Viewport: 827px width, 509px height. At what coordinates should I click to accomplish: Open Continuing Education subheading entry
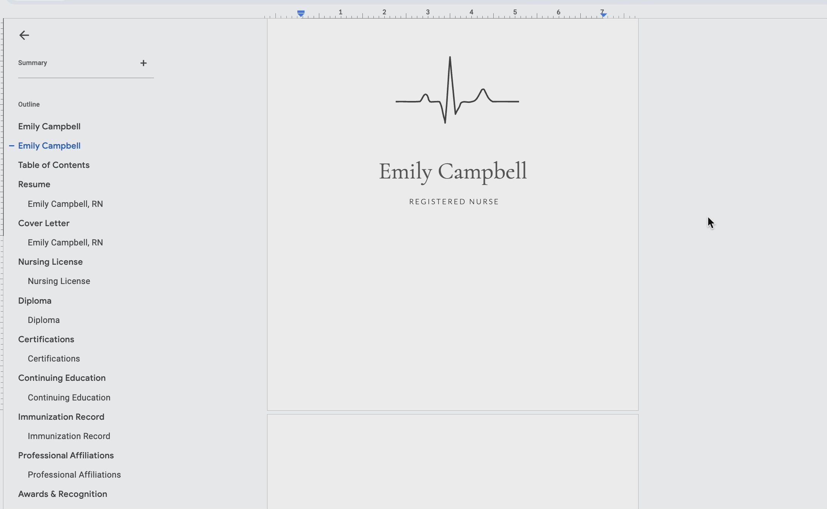click(x=69, y=397)
